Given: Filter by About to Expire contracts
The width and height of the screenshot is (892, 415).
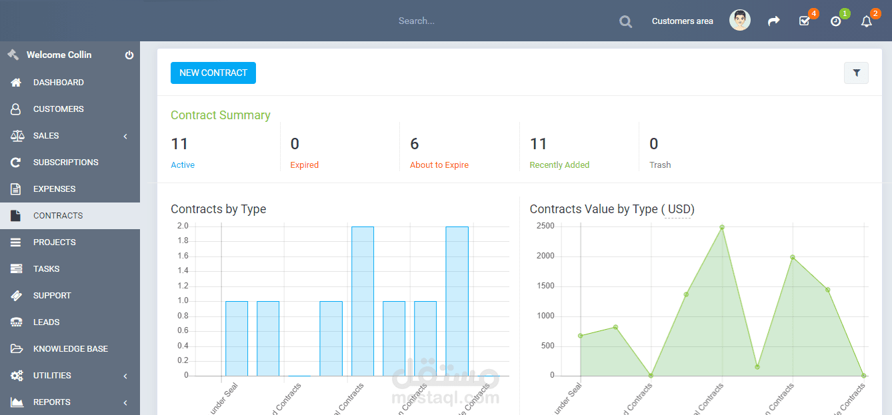Looking at the screenshot, I should (439, 165).
